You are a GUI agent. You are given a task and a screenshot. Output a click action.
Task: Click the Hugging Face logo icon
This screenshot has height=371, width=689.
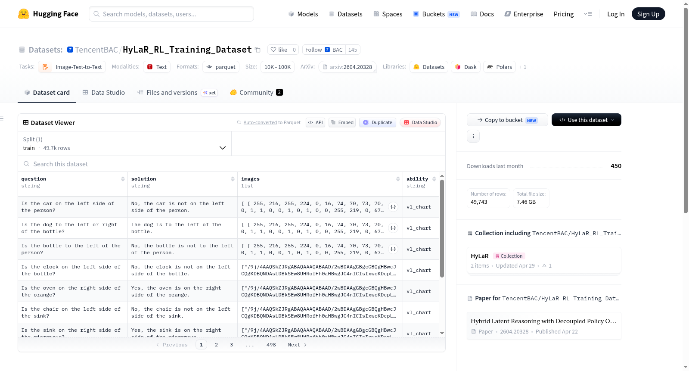click(x=24, y=14)
